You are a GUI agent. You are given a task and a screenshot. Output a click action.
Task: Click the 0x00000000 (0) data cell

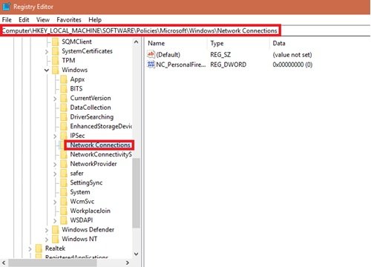click(x=292, y=65)
